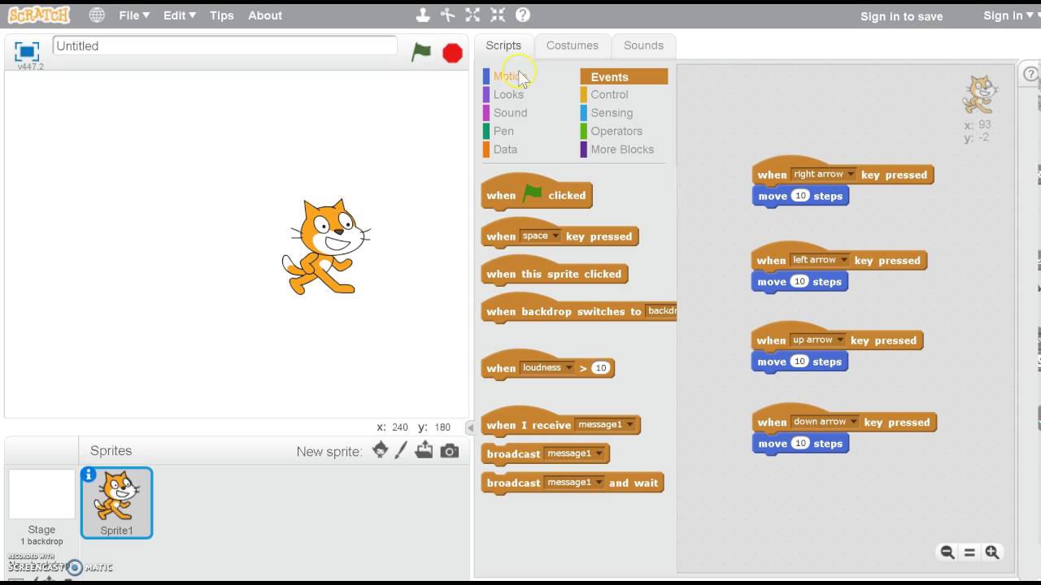The height and width of the screenshot is (585, 1041).
Task: Switch to the Costumes tab
Action: coord(573,45)
